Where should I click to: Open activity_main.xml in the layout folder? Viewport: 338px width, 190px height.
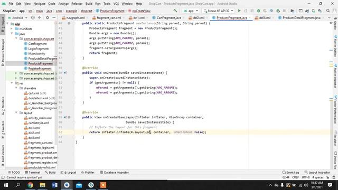click(40, 118)
